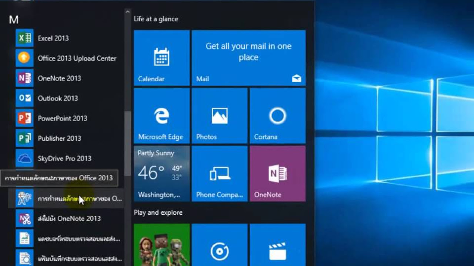Open the Mail live tile

point(248,58)
